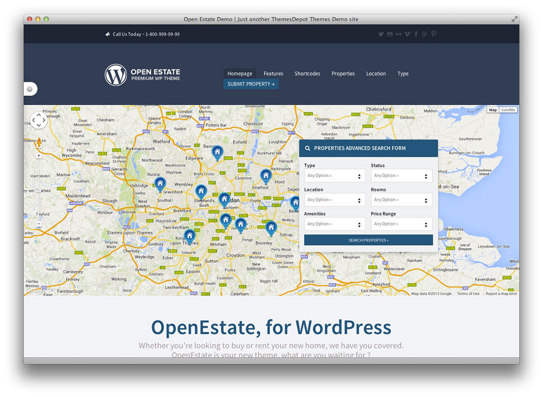Open the Rooms dropdown
This screenshot has height=397, width=543.
[x=401, y=200]
